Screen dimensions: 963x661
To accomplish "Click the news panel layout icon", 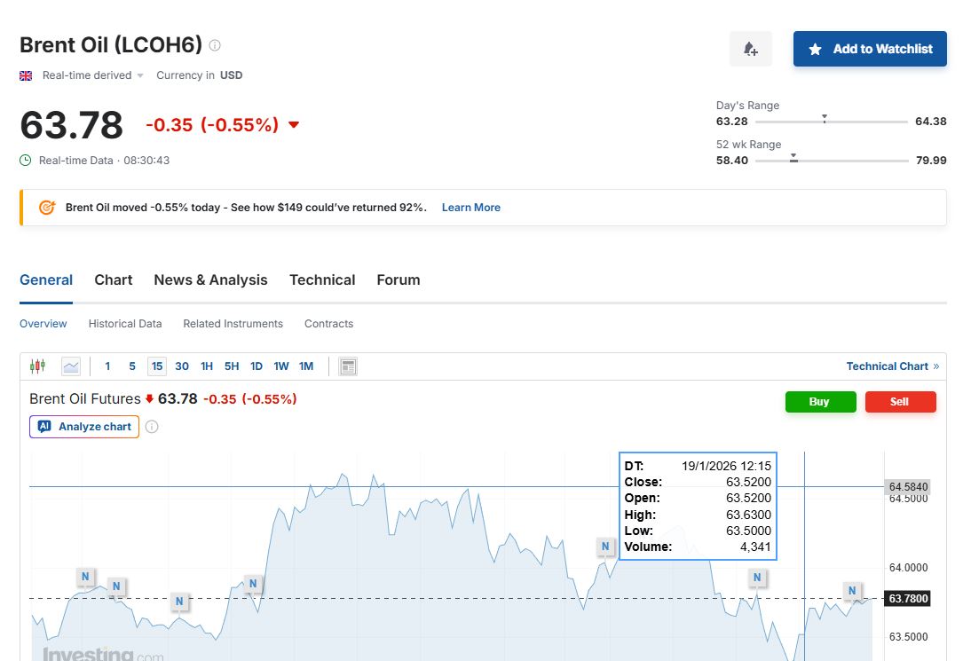I will coord(348,366).
